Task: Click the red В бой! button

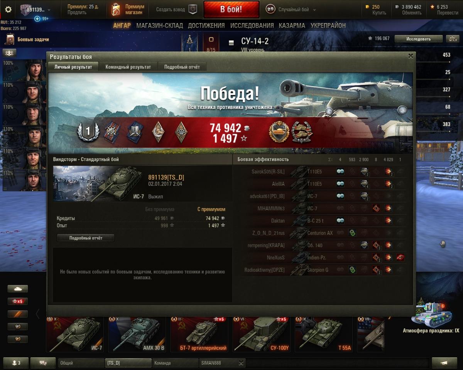Action: click(x=231, y=10)
